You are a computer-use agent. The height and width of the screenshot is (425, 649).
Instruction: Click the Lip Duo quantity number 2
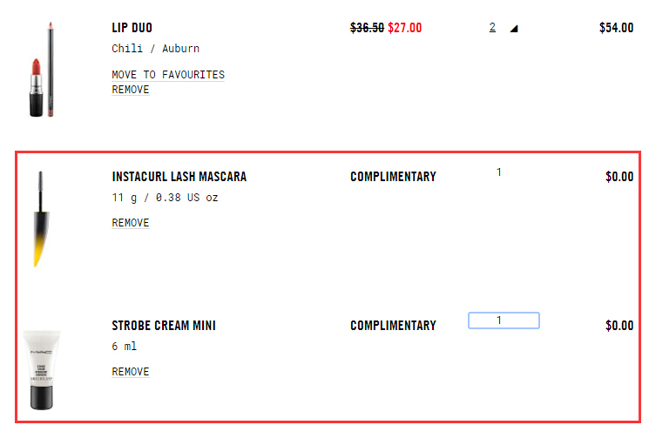[x=492, y=28]
